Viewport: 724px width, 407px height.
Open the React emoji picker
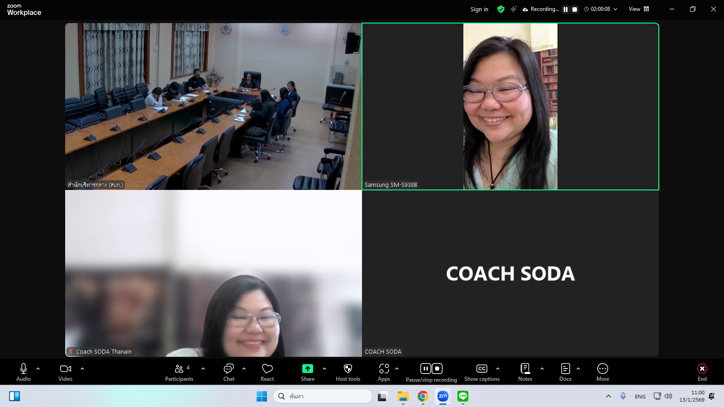pyautogui.click(x=267, y=372)
